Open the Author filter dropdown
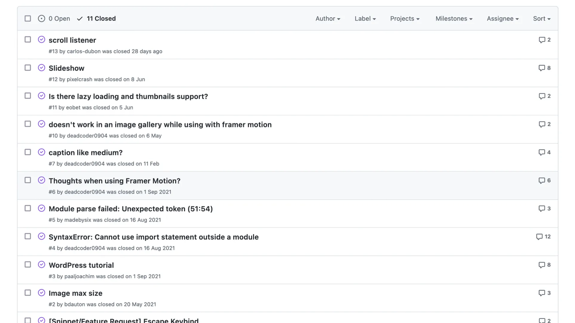575x323 pixels. (x=328, y=19)
